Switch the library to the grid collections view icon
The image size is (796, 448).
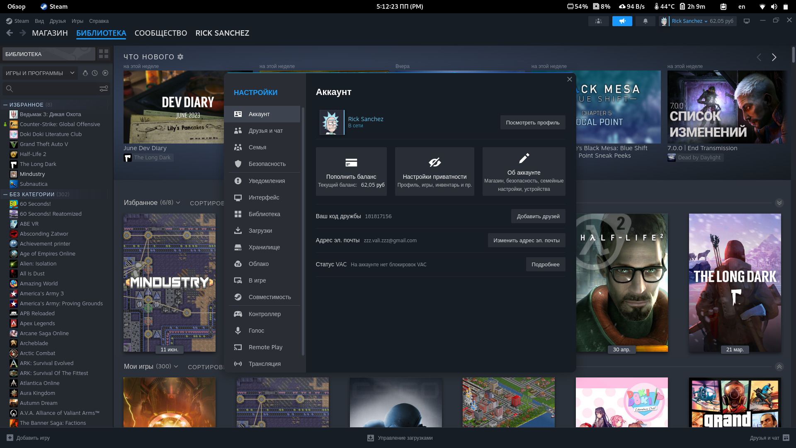pyautogui.click(x=104, y=54)
